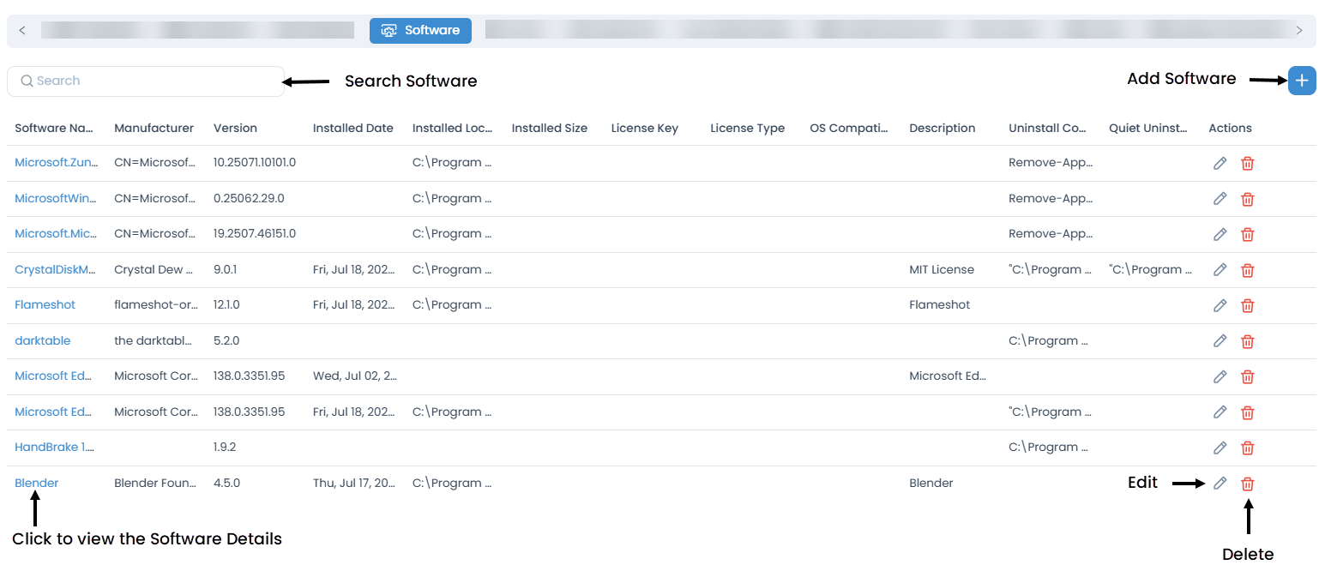Open Blender software details
Screen dimensions: 1325x571
(x=37, y=483)
